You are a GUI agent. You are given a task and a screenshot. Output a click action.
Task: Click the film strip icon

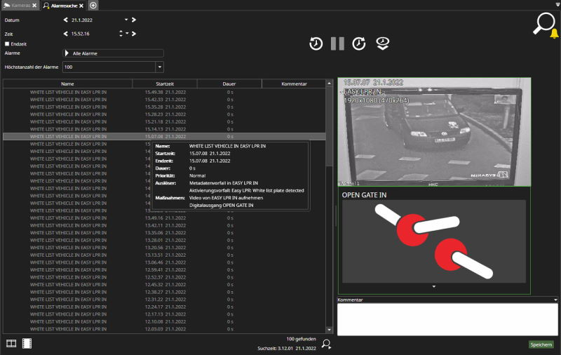pyautogui.click(x=27, y=343)
